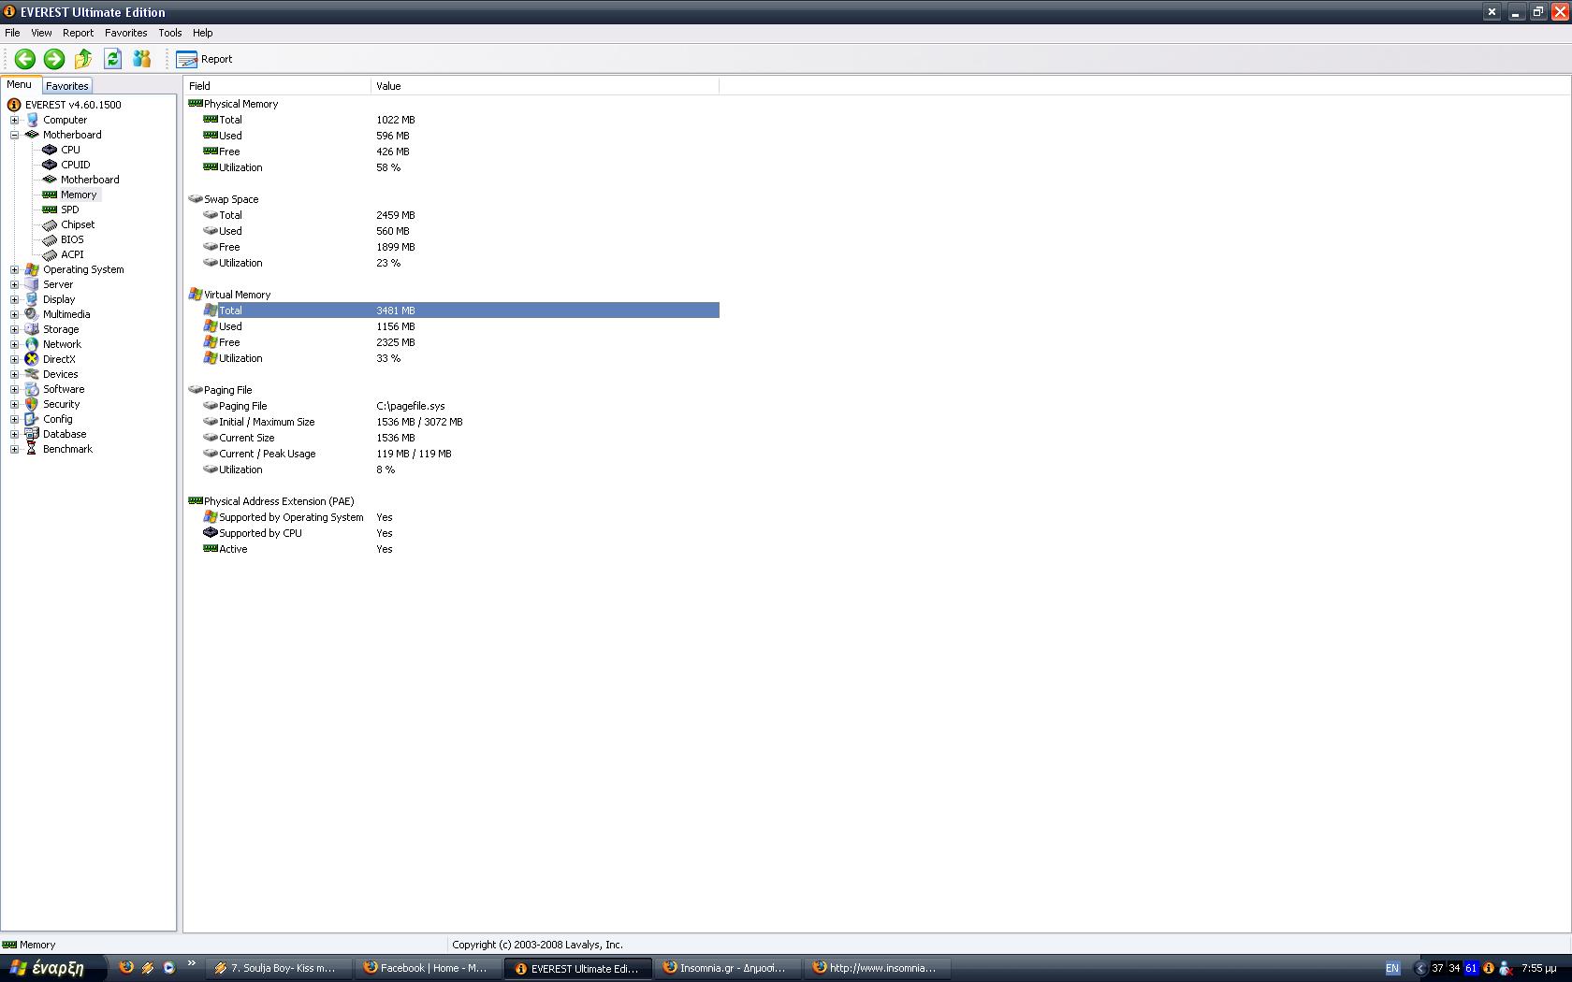Click the SPD memory module icon
This screenshot has width=1572, height=982.
(x=51, y=209)
